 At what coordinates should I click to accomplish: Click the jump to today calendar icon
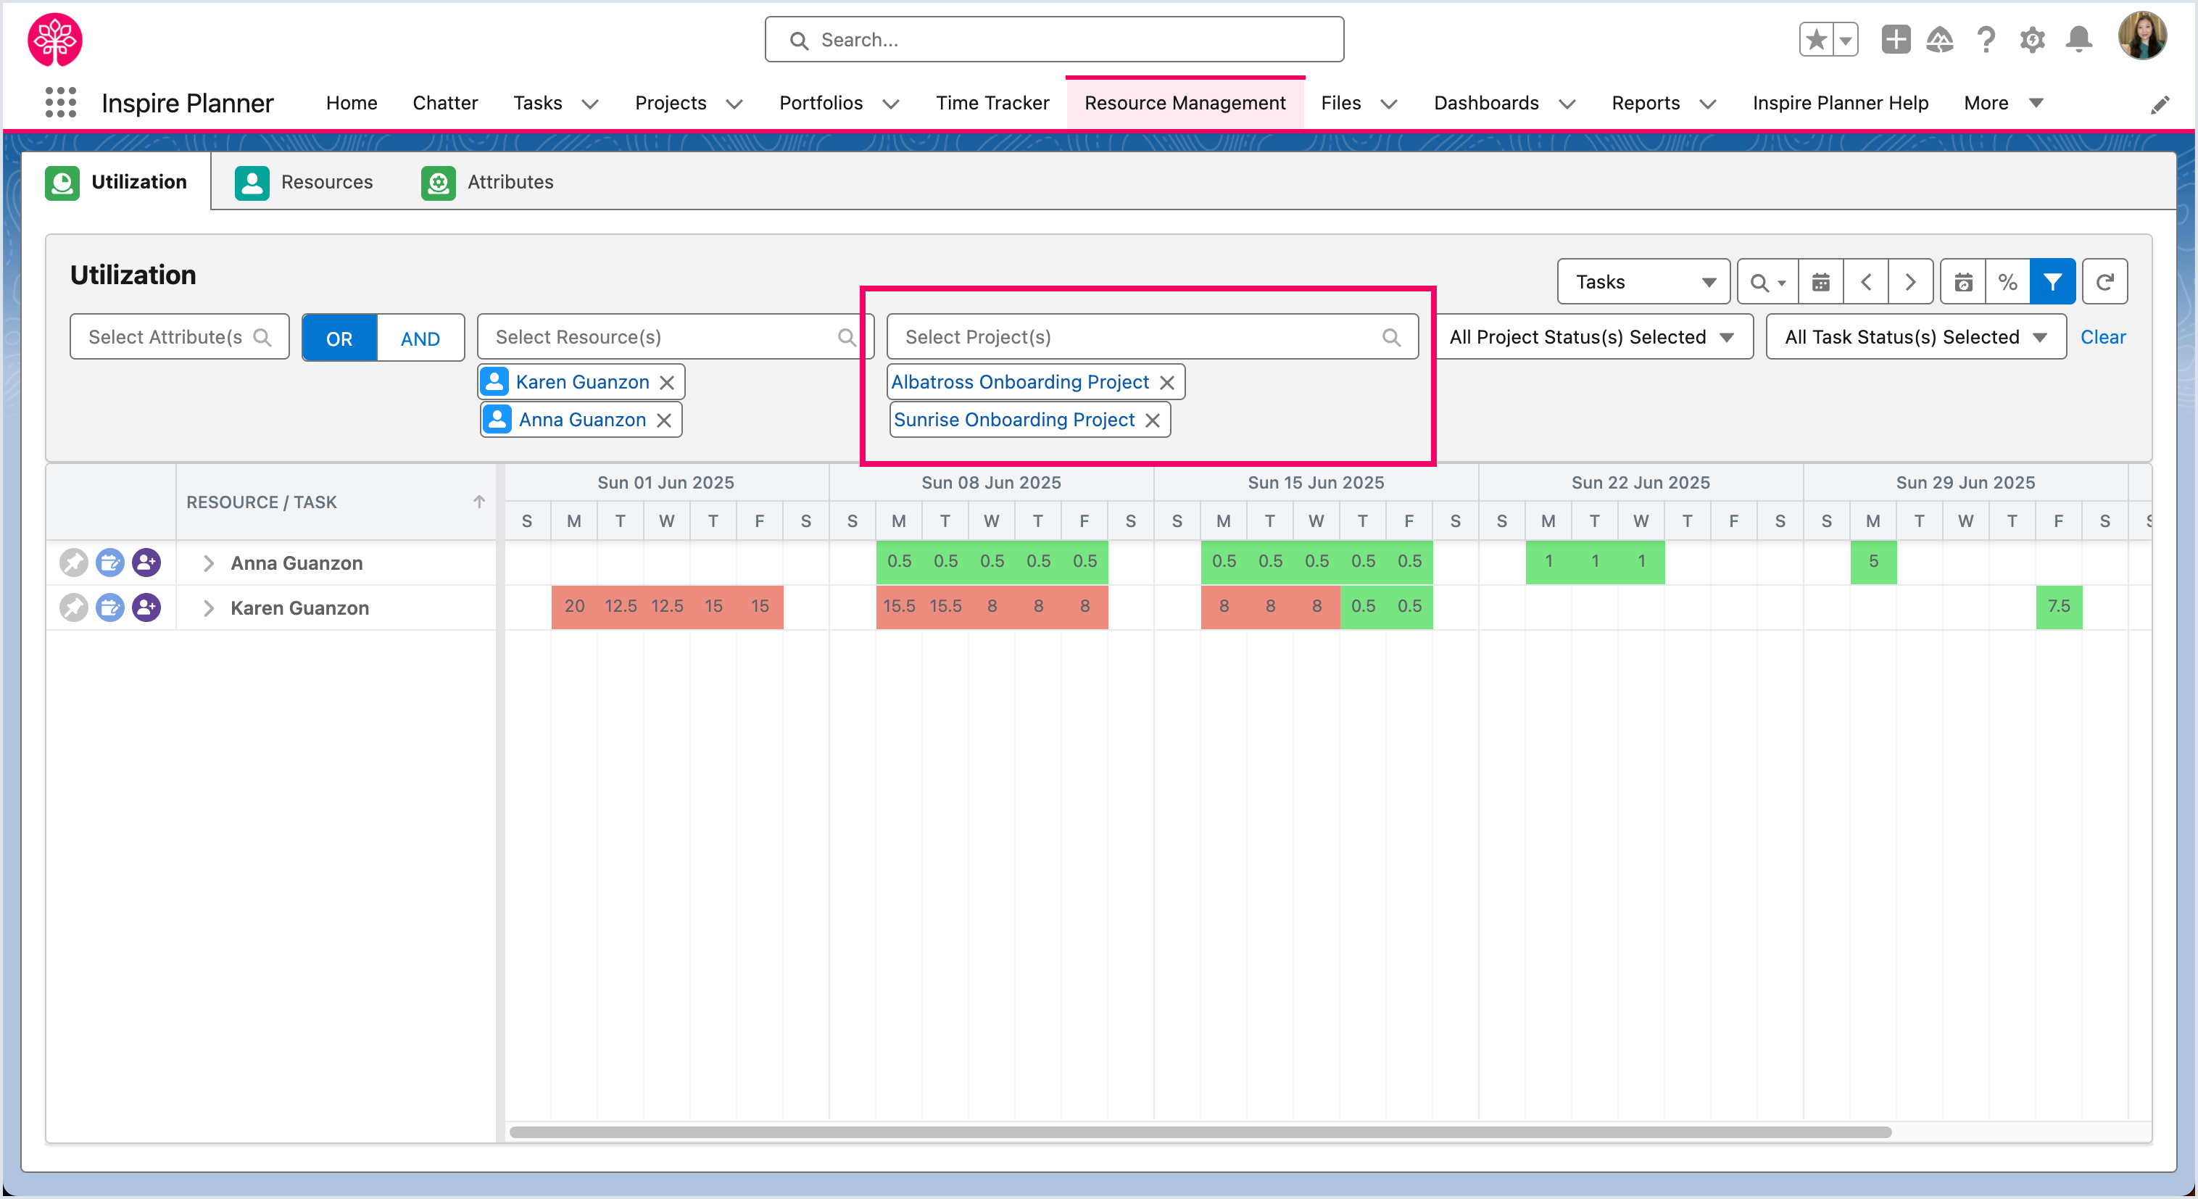1963,281
